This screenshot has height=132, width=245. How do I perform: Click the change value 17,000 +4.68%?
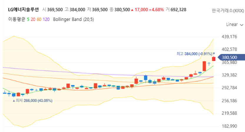[147, 10]
